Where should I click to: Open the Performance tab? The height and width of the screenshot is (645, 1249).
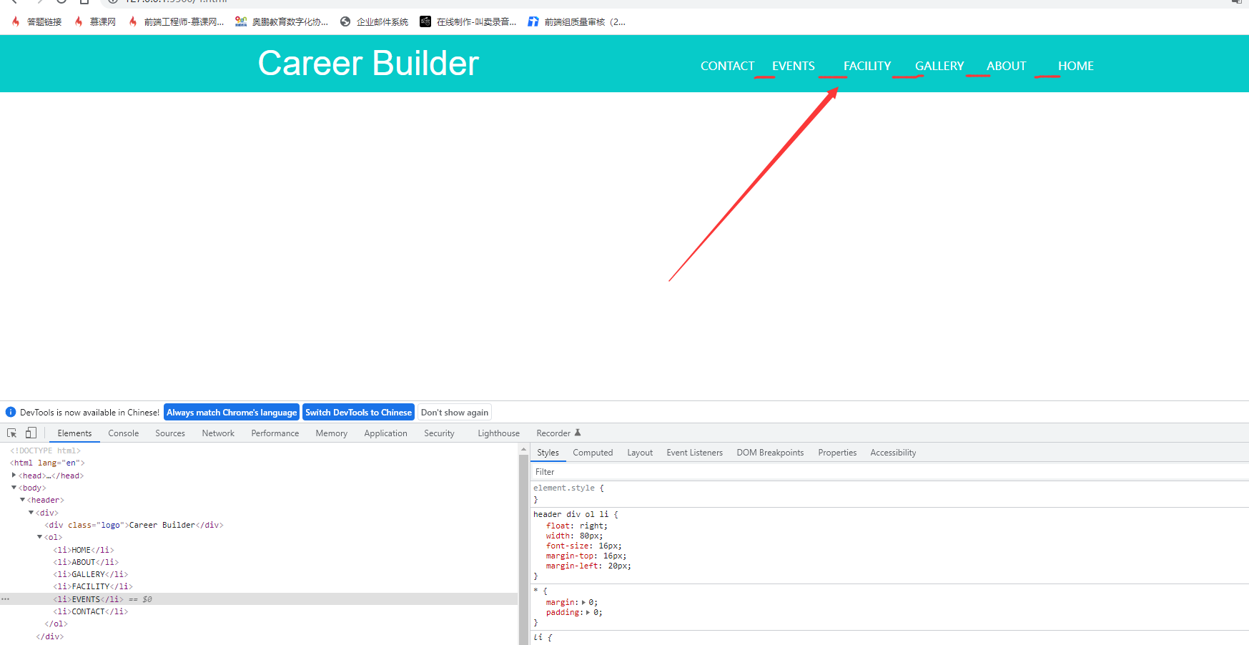275,433
